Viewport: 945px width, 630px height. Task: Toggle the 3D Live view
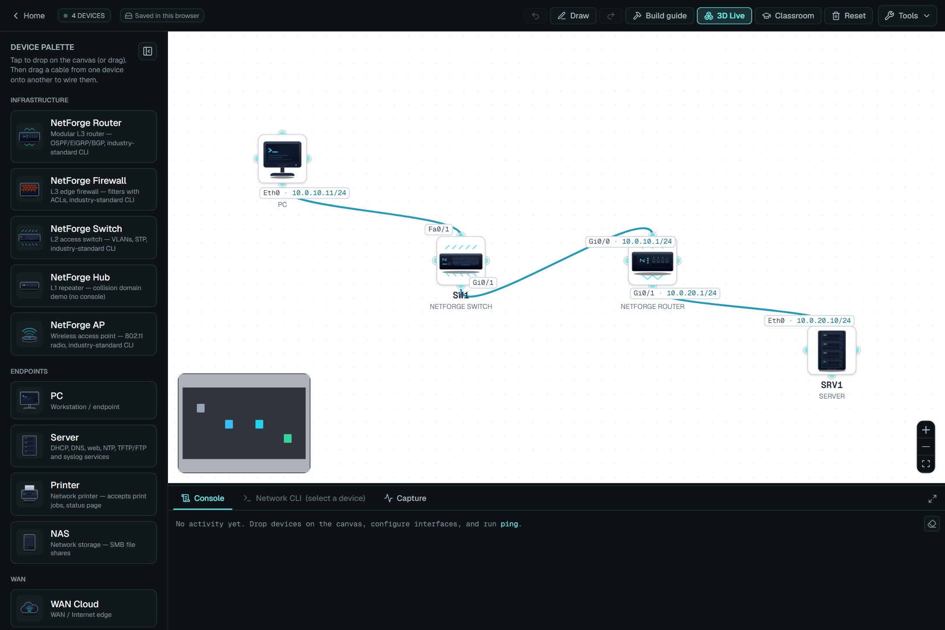pyautogui.click(x=724, y=16)
